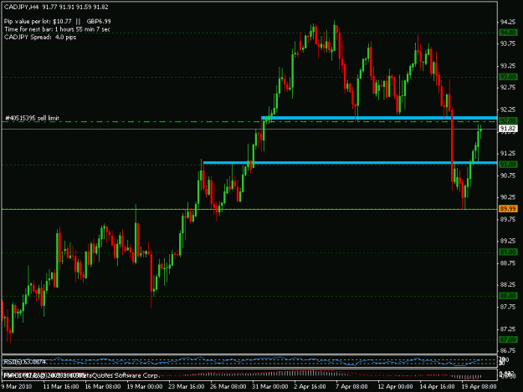Click the 90.75 price scale value
This screenshot has width=523, height=392.
[x=508, y=176]
